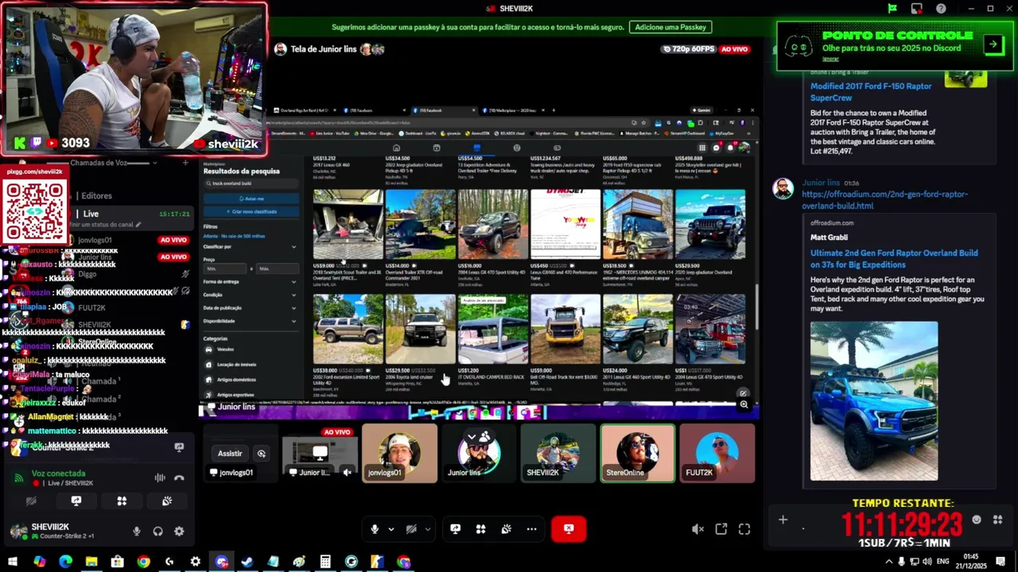Viewport: 1018px width, 572px height.
Task: Open Windows Start menu
Action: [x=13, y=562]
